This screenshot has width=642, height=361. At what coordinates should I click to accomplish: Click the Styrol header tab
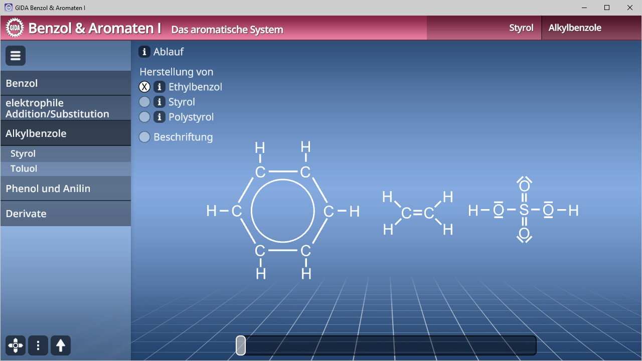[x=521, y=28]
